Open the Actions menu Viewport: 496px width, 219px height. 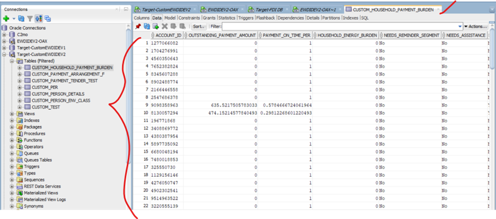(476, 26)
